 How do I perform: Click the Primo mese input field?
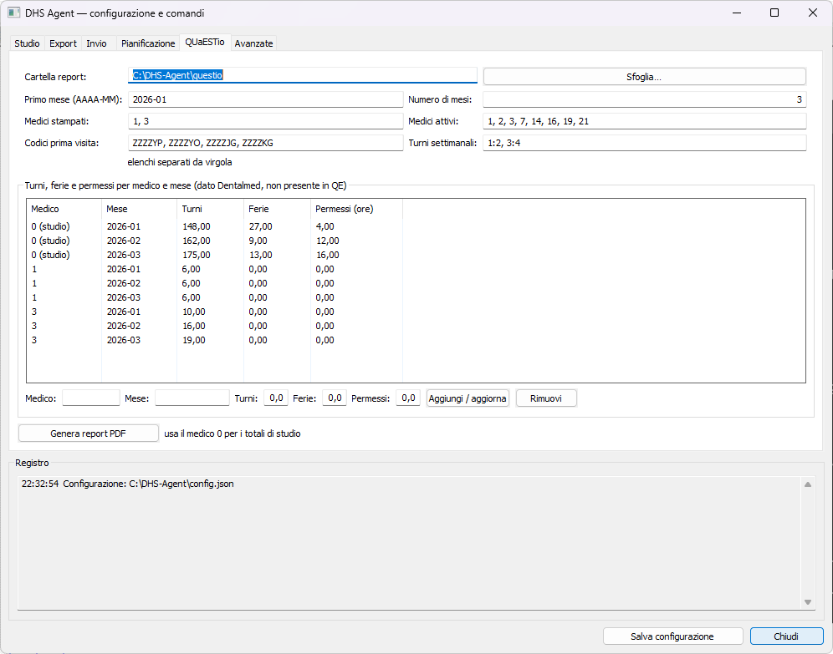coord(265,99)
